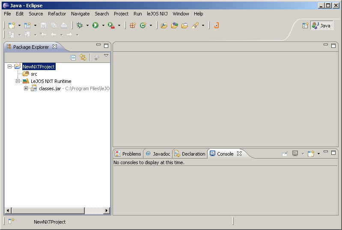
Task: Click the Package Explorer horizontal scrollbar left arrow
Action: coord(8,210)
